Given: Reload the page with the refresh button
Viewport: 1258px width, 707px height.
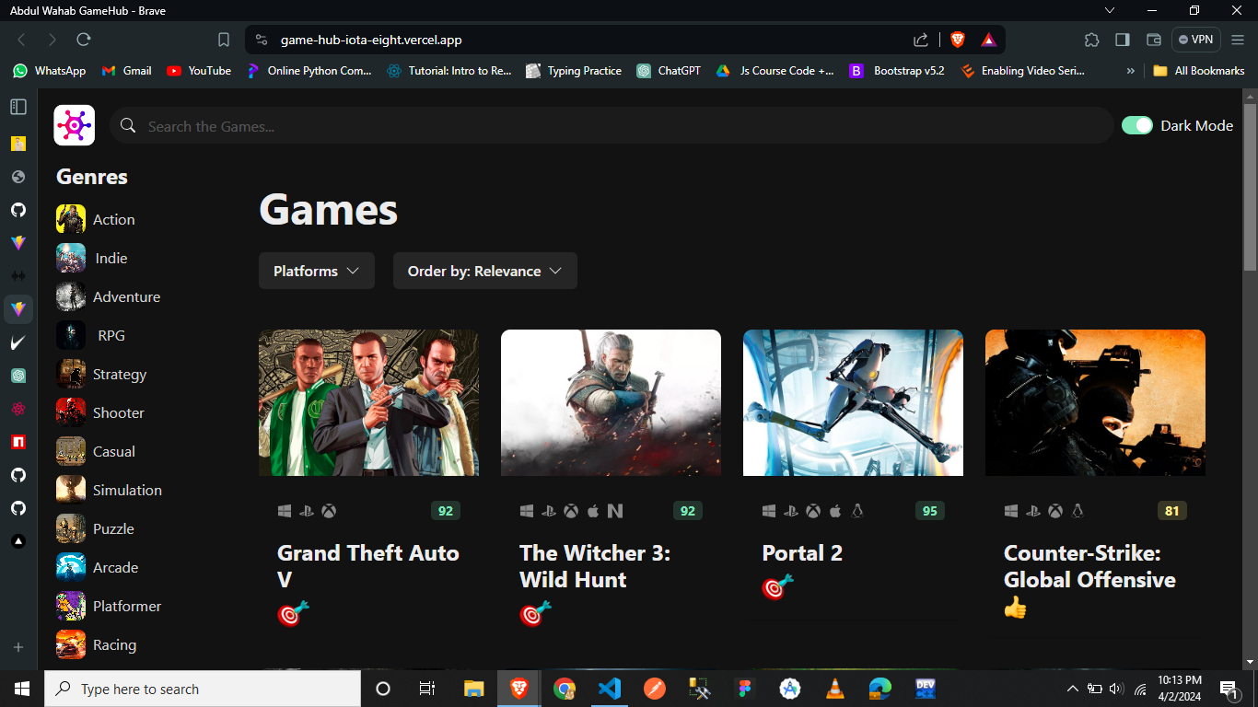Looking at the screenshot, I should click(84, 40).
